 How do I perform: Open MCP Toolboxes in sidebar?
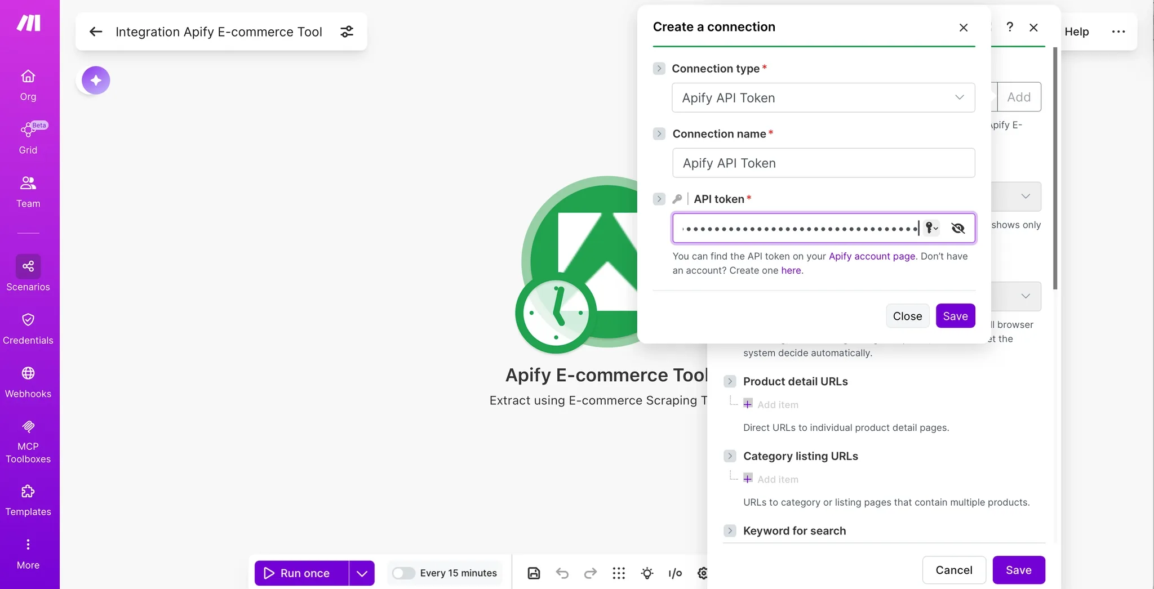tap(28, 442)
